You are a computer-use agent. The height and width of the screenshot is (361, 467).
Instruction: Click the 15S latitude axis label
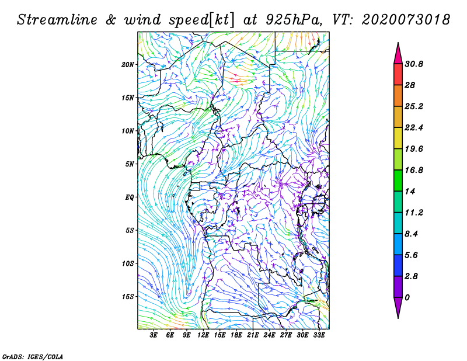[x=128, y=296]
